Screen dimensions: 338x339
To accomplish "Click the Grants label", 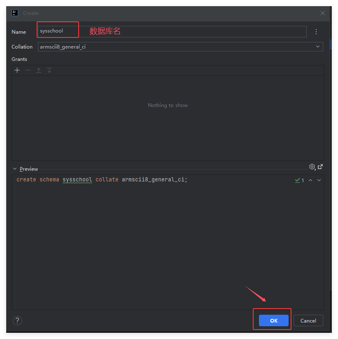I will click(19, 59).
